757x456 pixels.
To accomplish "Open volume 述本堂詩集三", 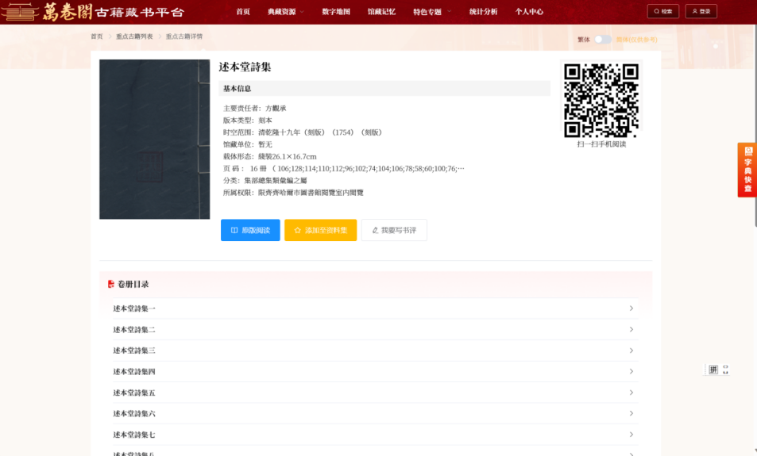I will pos(376,351).
